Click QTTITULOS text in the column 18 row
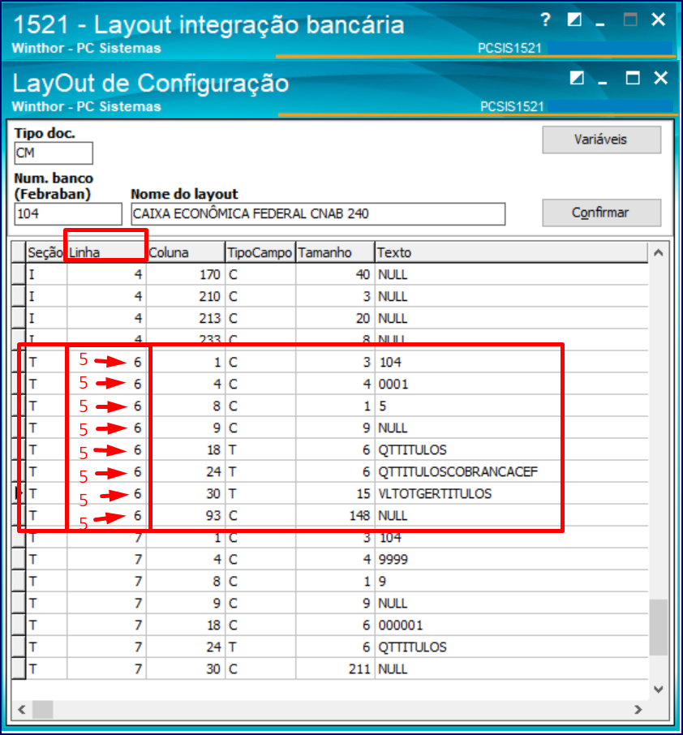 pyautogui.click(x=413, y=450)
